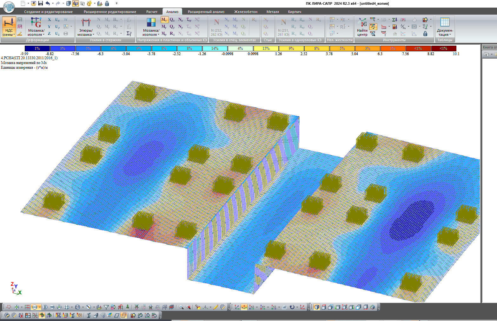Open the Документация tables button
This screenshot has height=321, width=497.
click(x=445, y=27)
